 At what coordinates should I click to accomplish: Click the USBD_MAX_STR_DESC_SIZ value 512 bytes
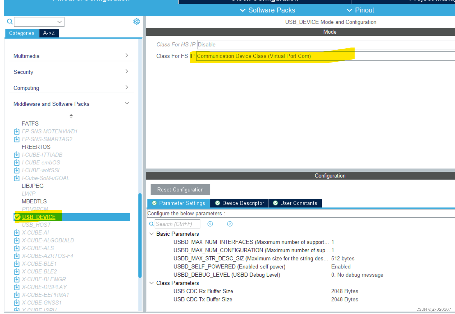pyautogui.click(x=343, y=259)
